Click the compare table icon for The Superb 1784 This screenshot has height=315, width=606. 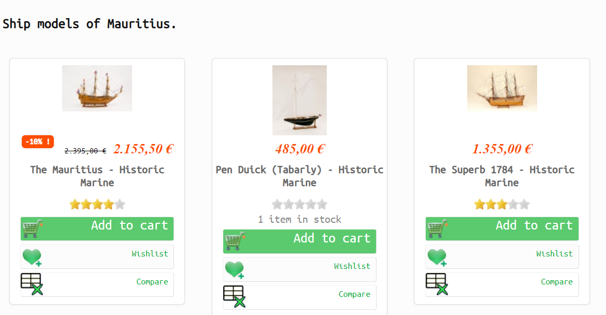pyautogui.click(x=437, y=284)
